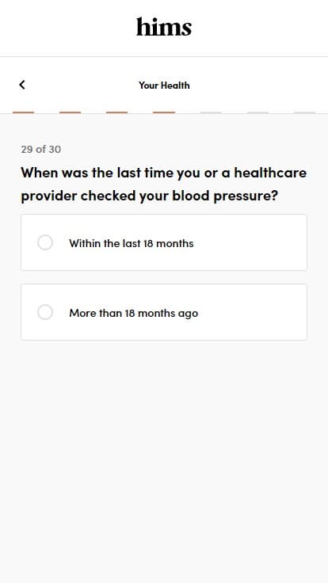Click the blood pressure question heading
This screenshot has height=583, width=328.
coord(164,184)
